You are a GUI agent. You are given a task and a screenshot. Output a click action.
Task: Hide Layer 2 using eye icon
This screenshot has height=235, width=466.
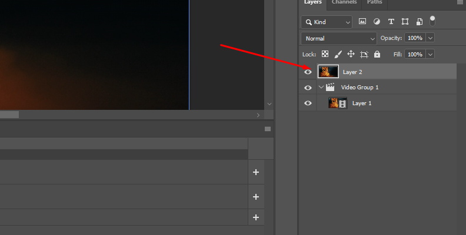[x=308, y=72]
